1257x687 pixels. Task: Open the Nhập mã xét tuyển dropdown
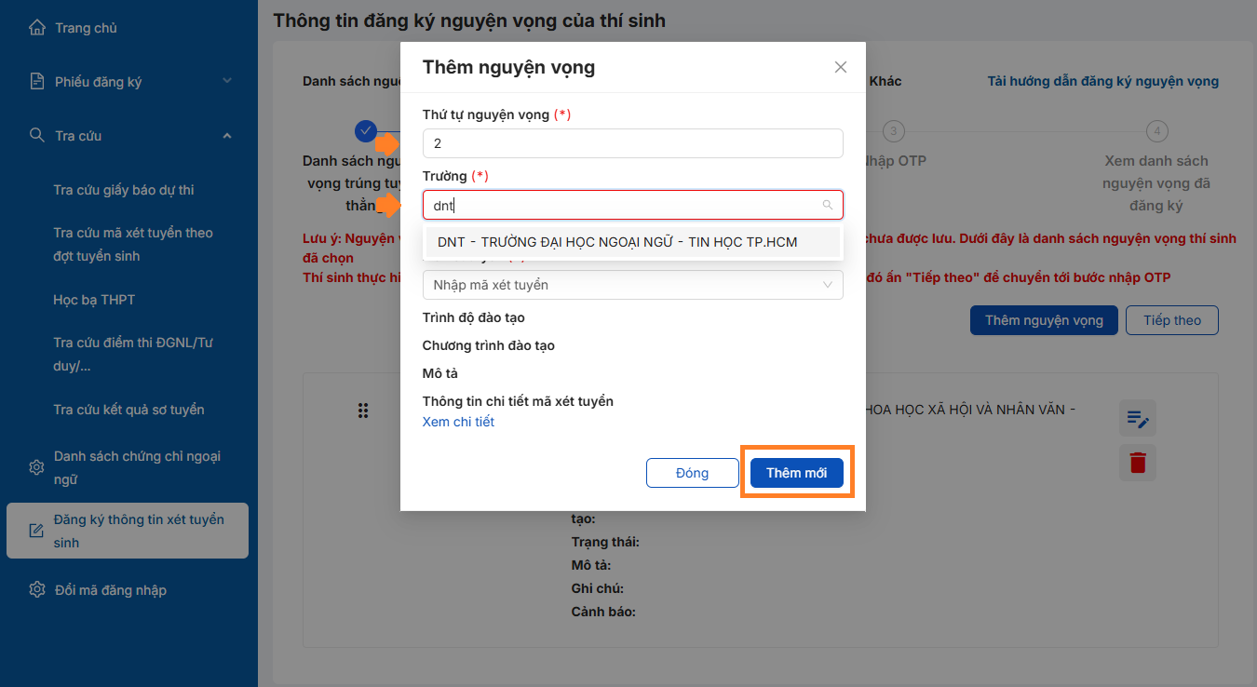[633, 285]
